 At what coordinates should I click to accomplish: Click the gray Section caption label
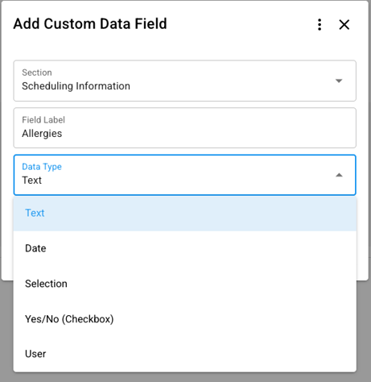(37, 73)
